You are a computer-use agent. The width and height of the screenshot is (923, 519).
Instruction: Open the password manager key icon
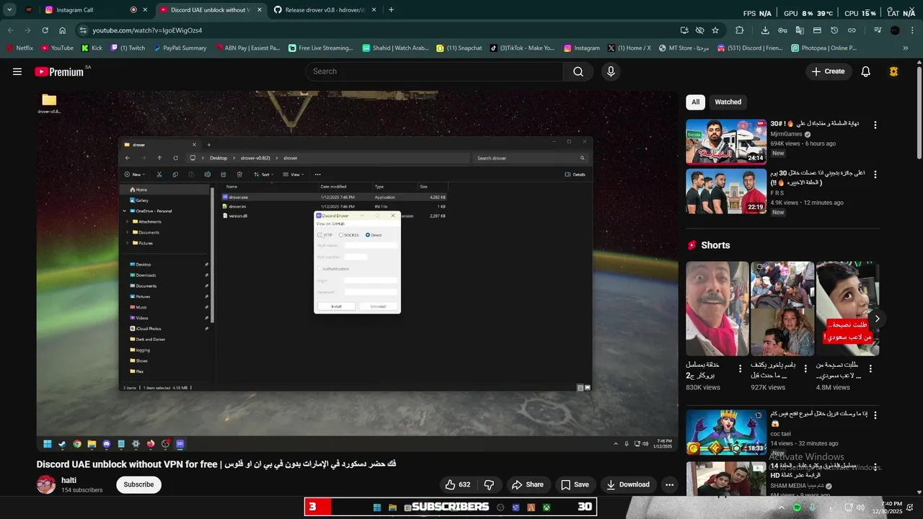(x=782, y=30)
